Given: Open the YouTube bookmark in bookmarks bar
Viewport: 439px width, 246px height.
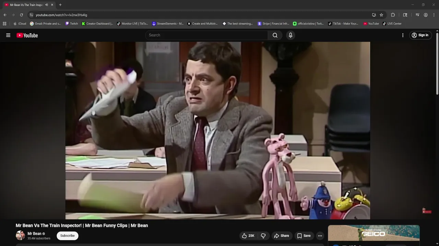Looking at the screenshot, I should pyautogui.click(x=371, y=24).
